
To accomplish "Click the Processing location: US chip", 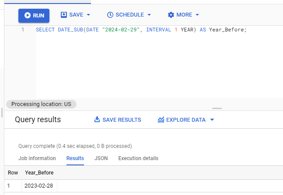I will [41, 104].
